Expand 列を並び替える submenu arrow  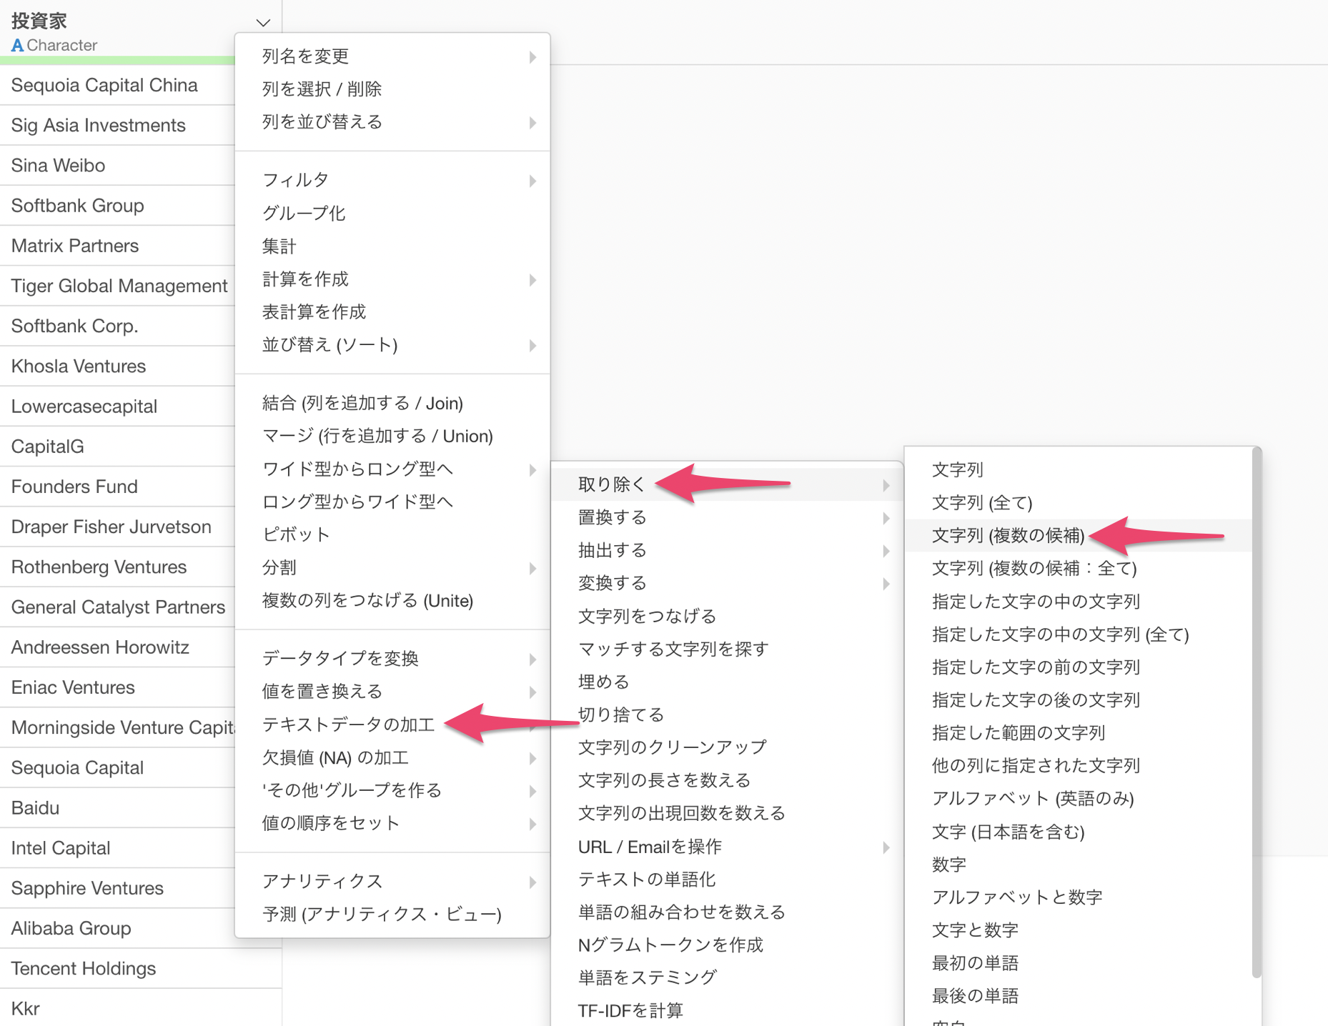click(532, 122)
